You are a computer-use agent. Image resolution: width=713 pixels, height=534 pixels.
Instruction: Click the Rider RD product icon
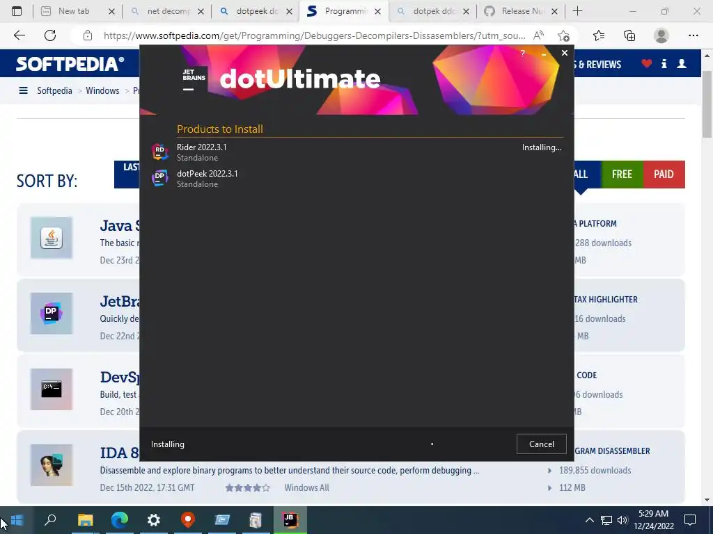pyautogui.click(x=159, y=151)
